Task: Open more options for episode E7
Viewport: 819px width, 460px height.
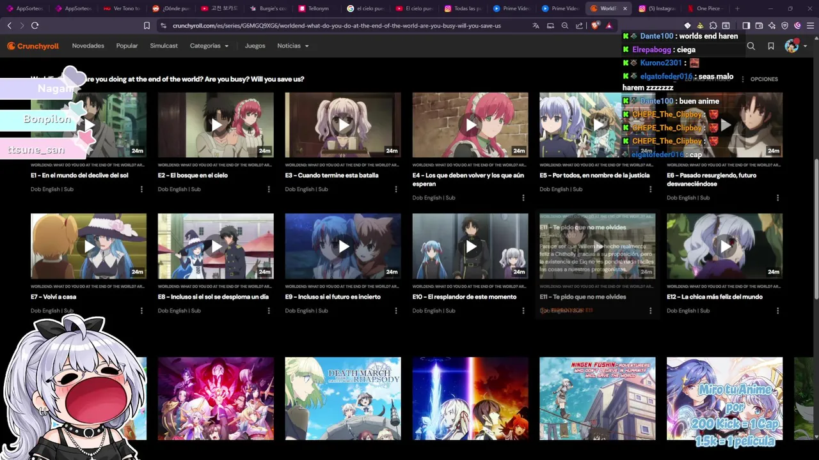Action: point(141,310)
